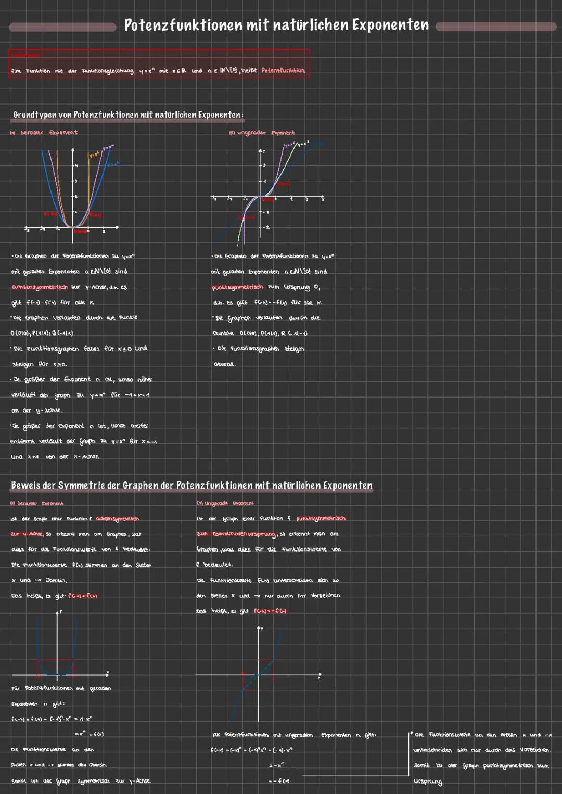Click the red formula f(-x)=-f(x)

tap(270, 611)
